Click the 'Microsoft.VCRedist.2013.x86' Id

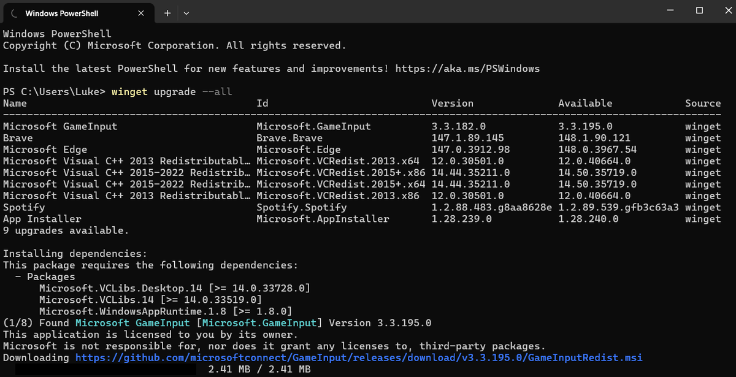pos(338,196)
